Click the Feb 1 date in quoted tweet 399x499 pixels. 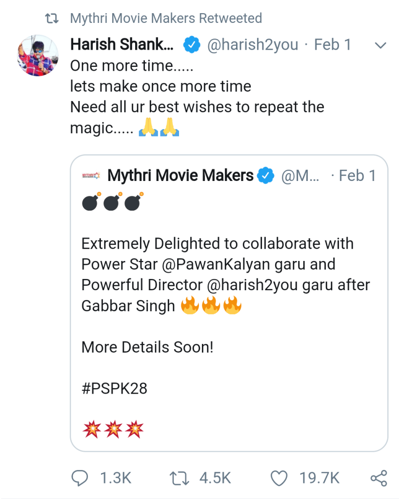pos(358,176)
